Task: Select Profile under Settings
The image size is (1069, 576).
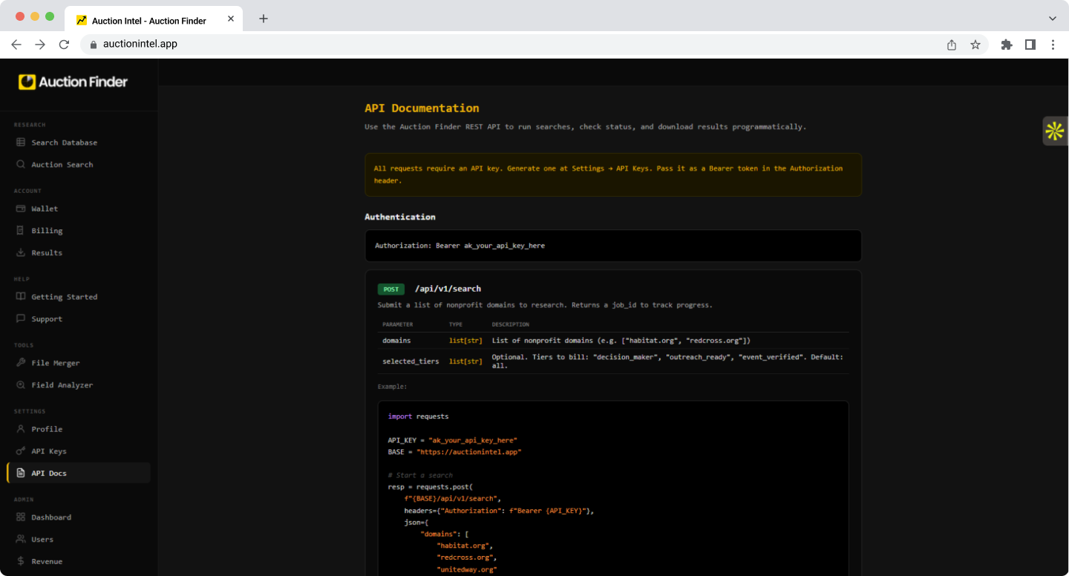Action: [47, 429]
